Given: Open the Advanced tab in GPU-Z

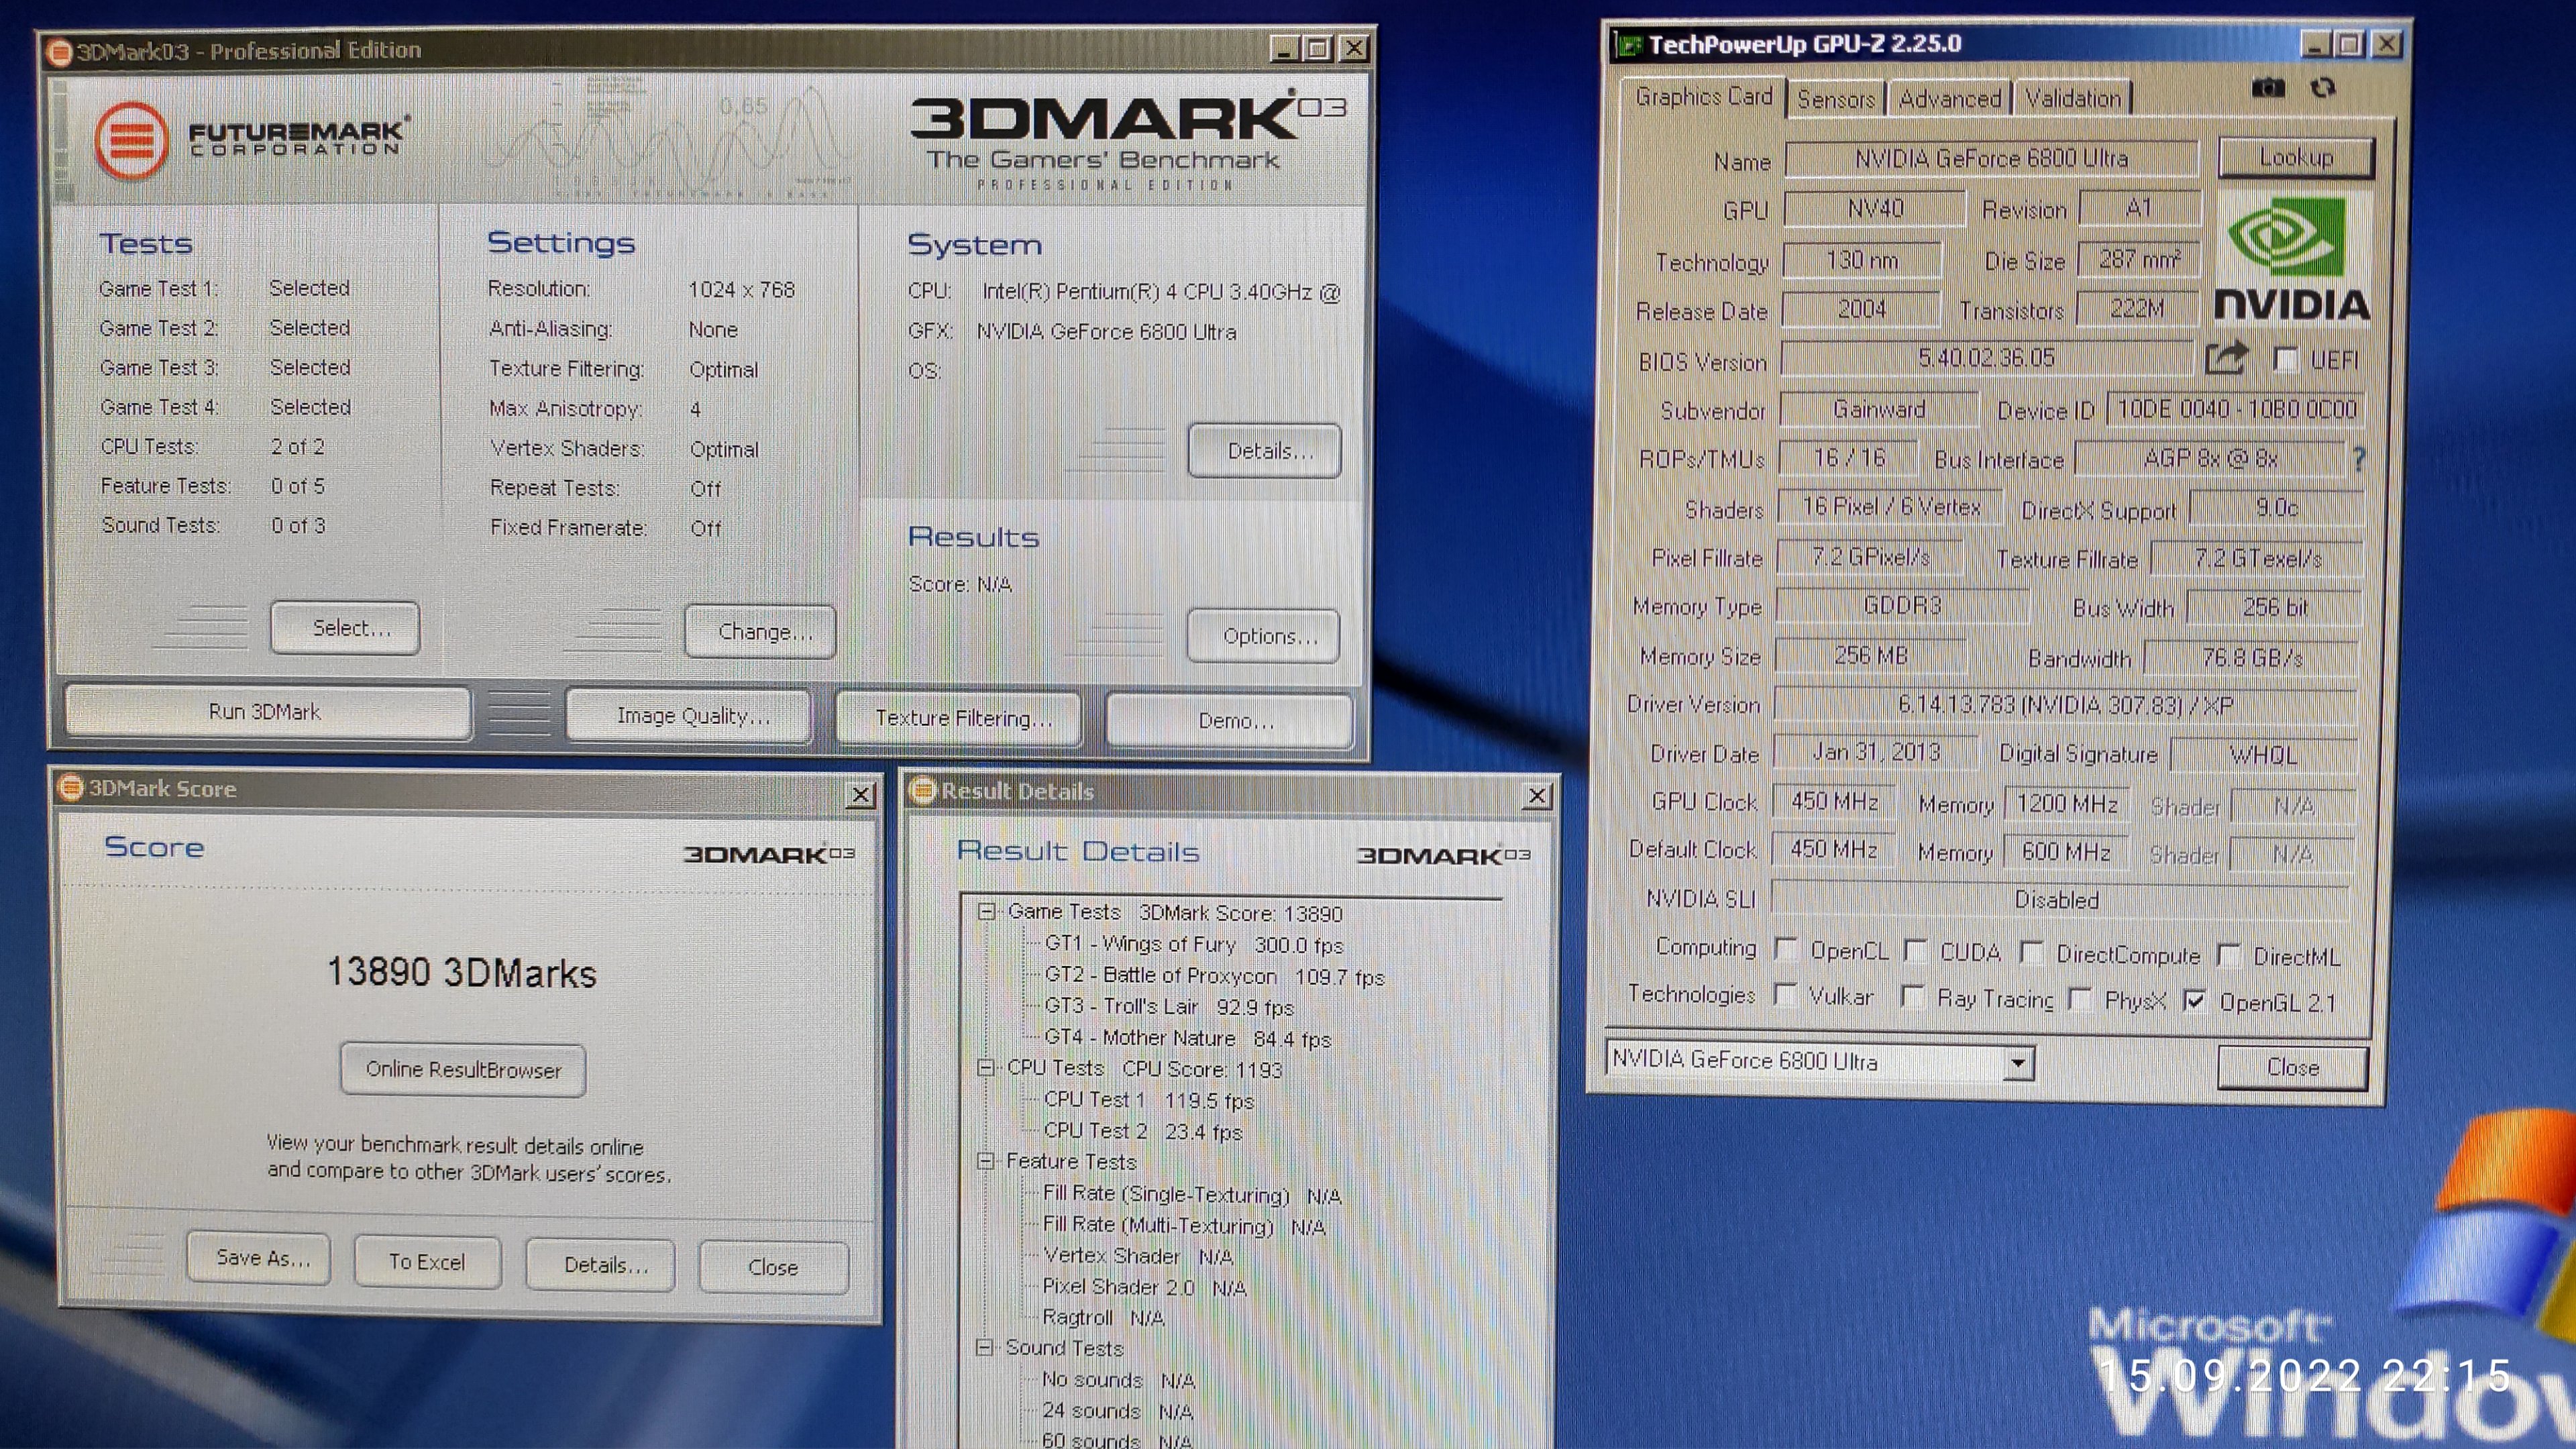Looking at the screenshot, I should [x=1949, y=99].
